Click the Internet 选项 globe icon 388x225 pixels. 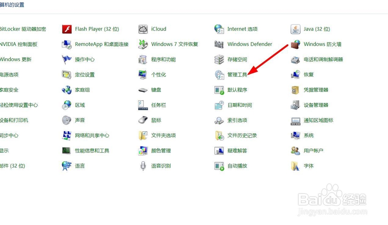click(219, 29)
